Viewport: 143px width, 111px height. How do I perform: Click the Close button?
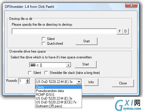pos(123,83)
